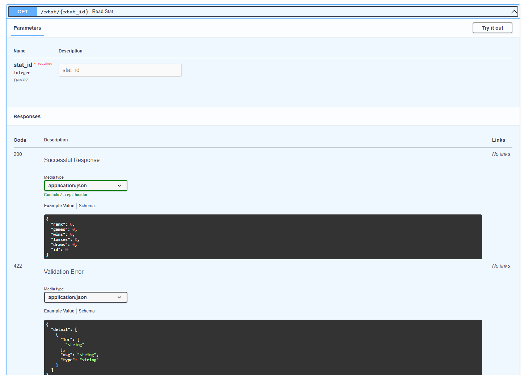Click the "detail" key in 422 example
524x375 pixels.
click(x=60, y=329)
